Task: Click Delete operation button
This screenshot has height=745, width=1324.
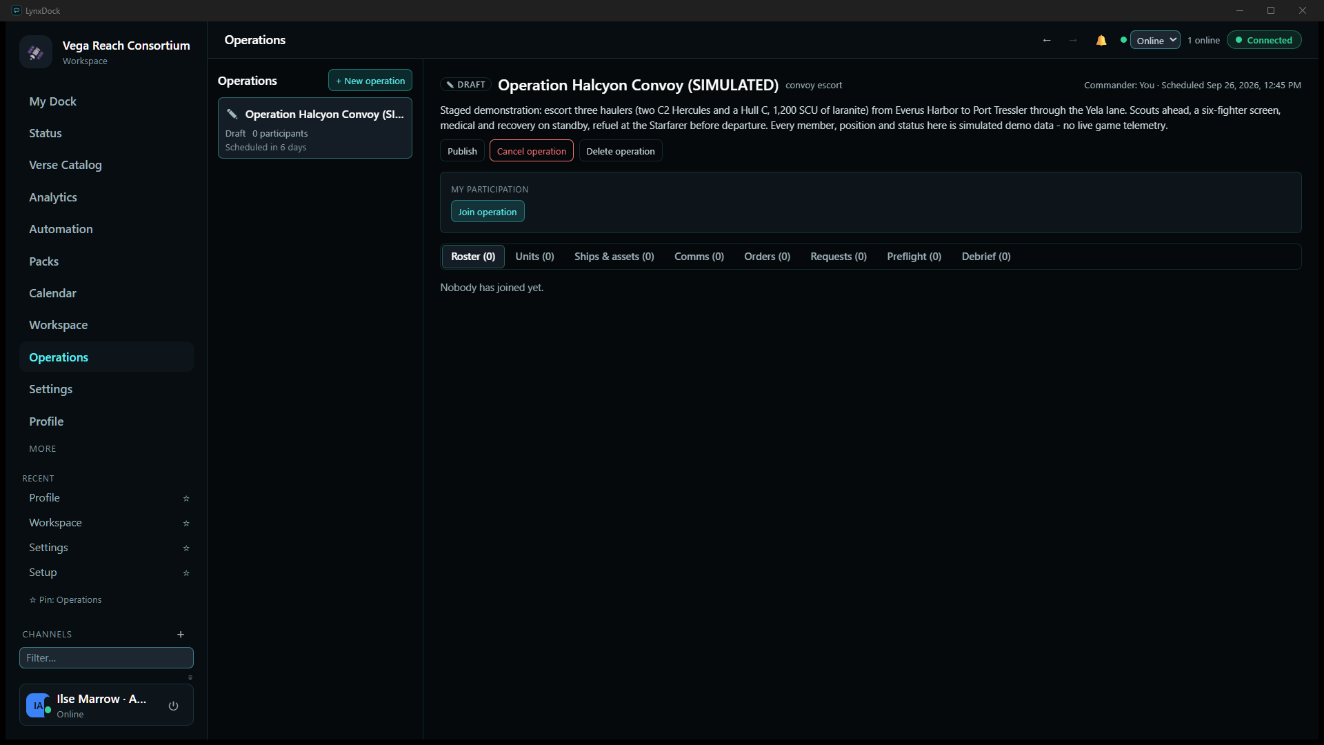Action: (621, 151)
